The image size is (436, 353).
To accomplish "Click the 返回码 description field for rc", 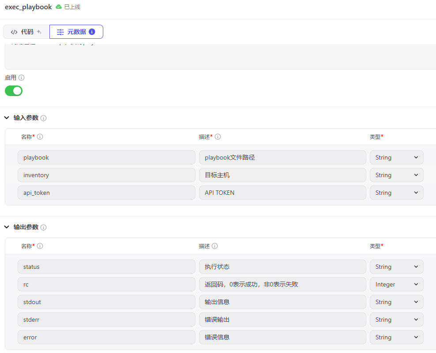I will pyautogui.click(x=282, y=284).
